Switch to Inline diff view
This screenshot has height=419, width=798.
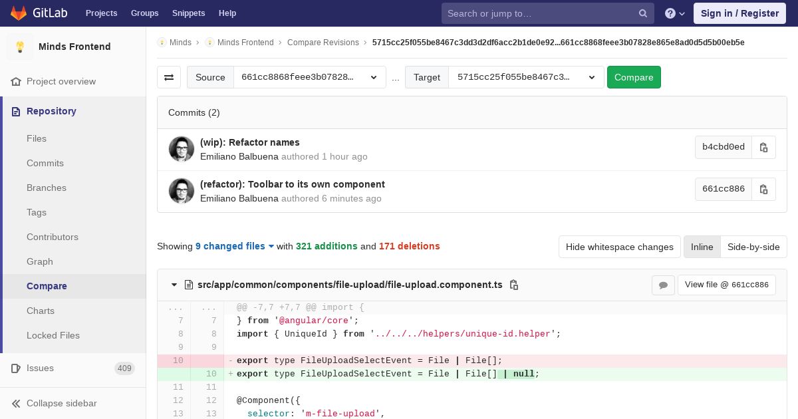click(702, 247)
